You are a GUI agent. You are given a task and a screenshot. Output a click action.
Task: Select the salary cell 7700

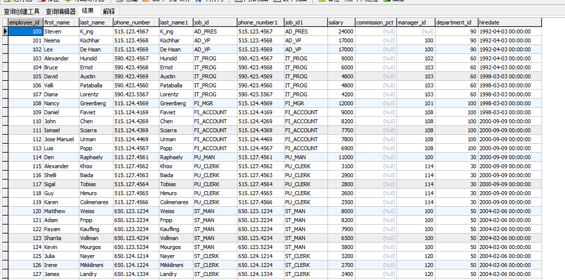click(x=341, y=130)
